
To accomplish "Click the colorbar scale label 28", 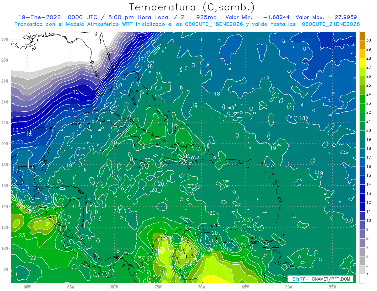I will pos(369,58).
